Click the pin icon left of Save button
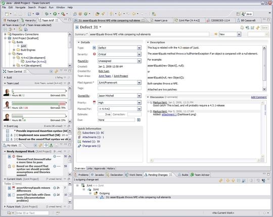The image size is (273, 217). point(258,28)
